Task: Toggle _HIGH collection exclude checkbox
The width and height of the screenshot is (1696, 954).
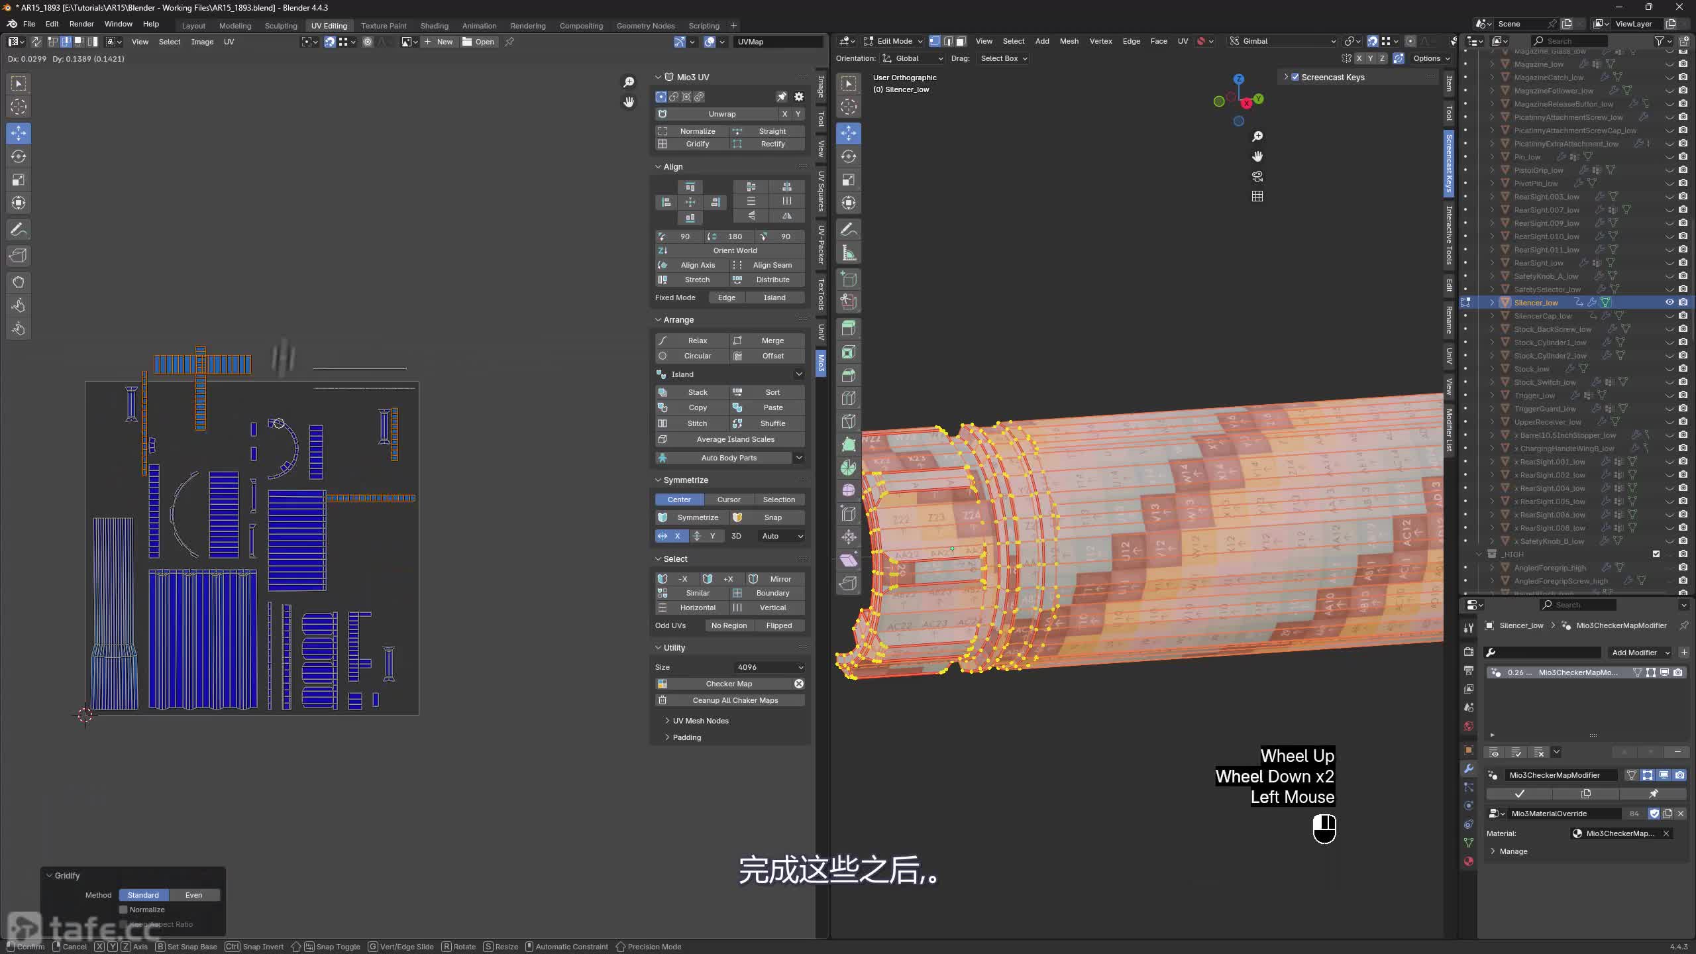Action: click(x=1656, y=555)
